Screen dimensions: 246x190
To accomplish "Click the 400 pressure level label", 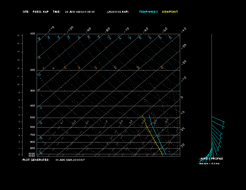I will (x=32, y=106).
